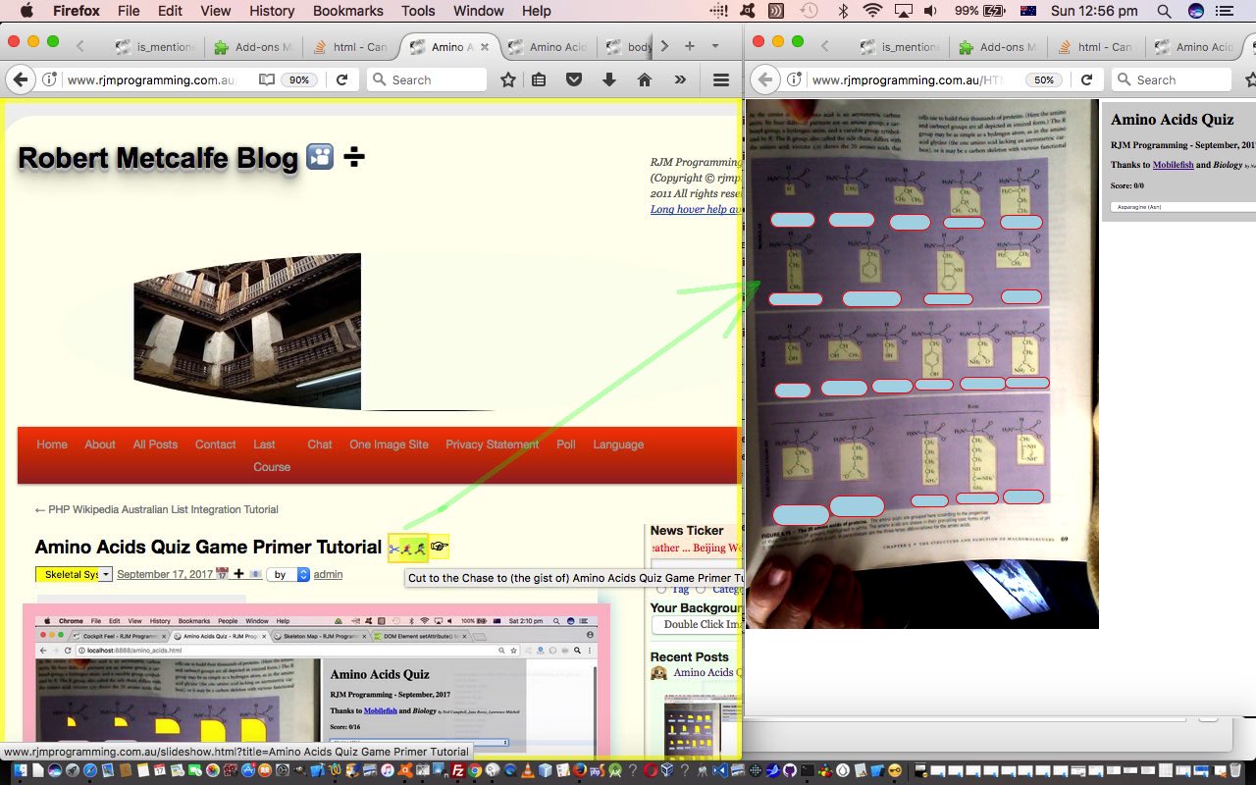This screenshot has height=785, width=1256.
Task: Switch to the 'body' tab in left window
Action: tap(627, 47)
